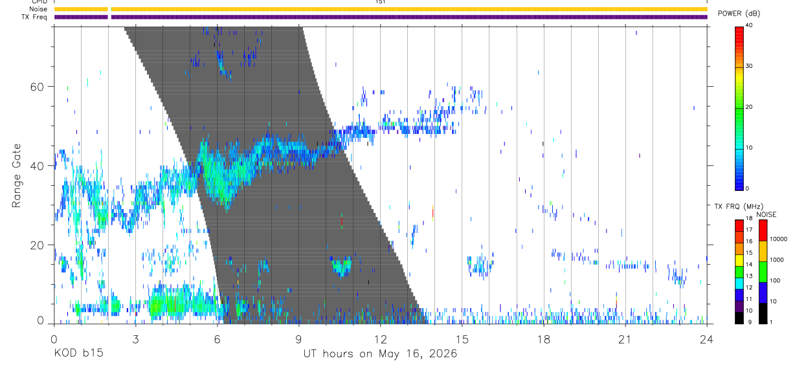Click the 40 tick on the POWER scale
This screenshot has width=795, height=367.
[750, 26]
